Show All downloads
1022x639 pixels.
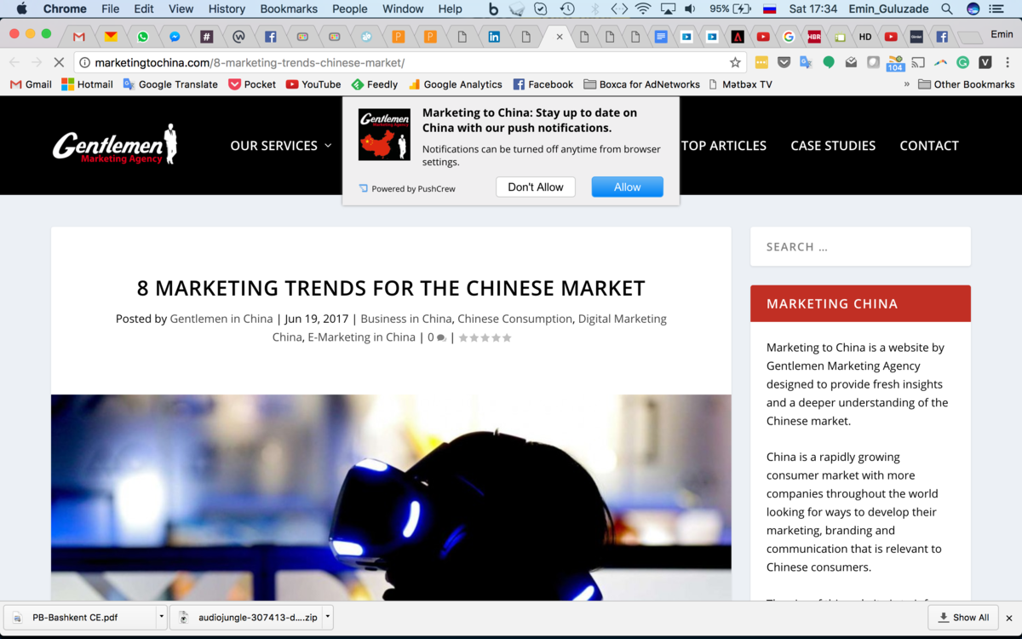(x=963, y=618)
